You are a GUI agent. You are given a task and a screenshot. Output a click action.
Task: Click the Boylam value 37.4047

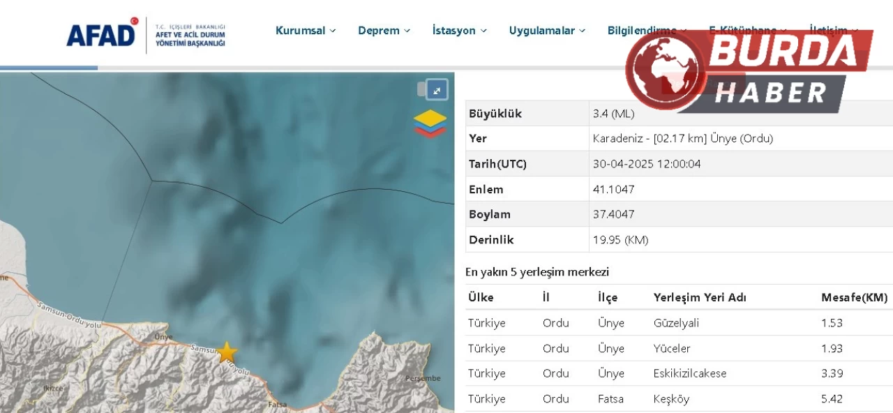coord(613,214)
